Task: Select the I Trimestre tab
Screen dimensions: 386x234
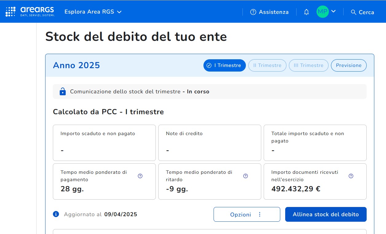Action: click(224, 65)
